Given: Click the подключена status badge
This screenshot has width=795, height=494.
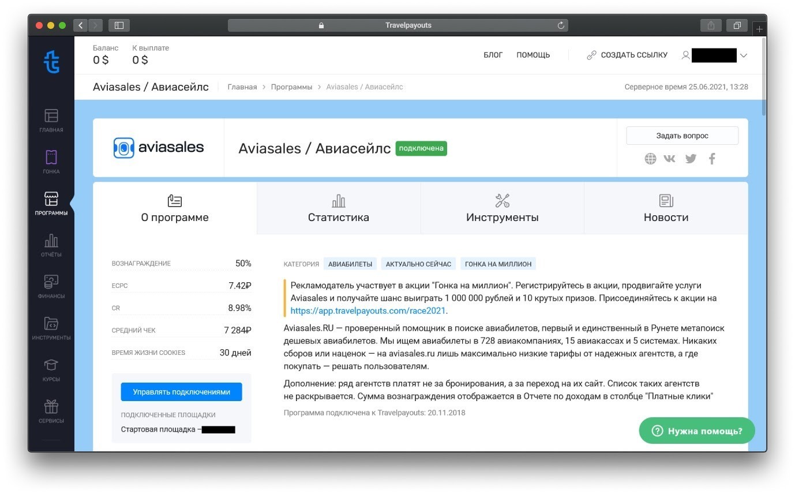Looking at the screenshot, I should click(421, 148).
